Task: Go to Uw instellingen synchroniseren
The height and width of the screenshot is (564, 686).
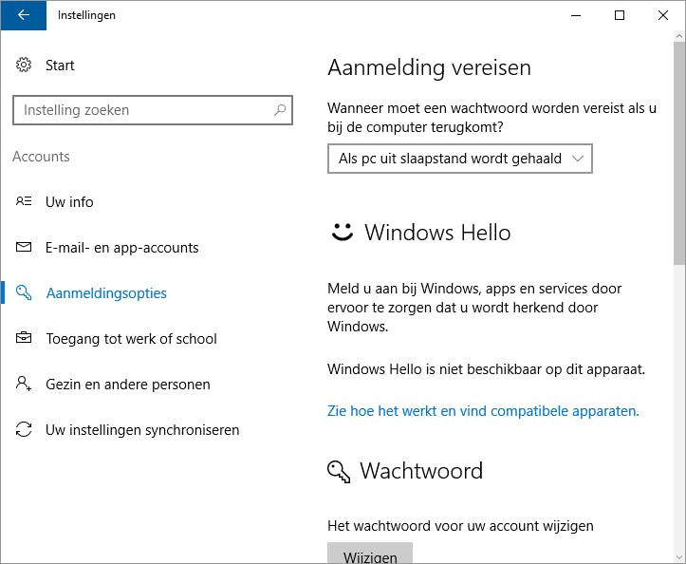Action: (x=142, y=430)
